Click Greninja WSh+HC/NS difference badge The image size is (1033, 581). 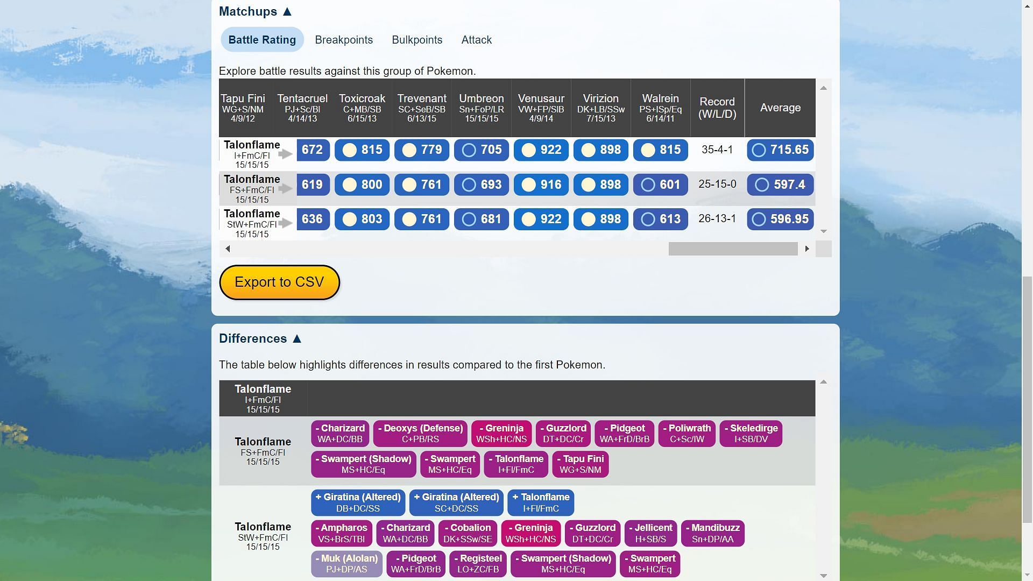coord(503,434)
